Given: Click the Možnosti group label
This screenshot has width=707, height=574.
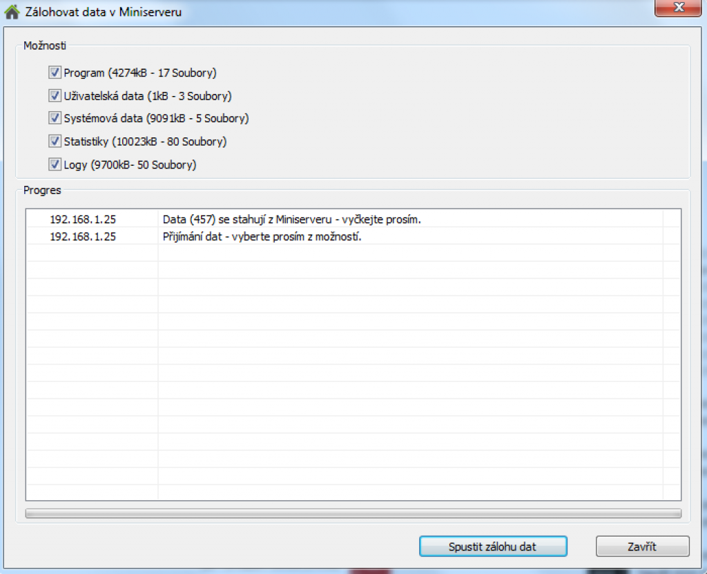Looking at the screenshot, I should (x=45, y=46).
